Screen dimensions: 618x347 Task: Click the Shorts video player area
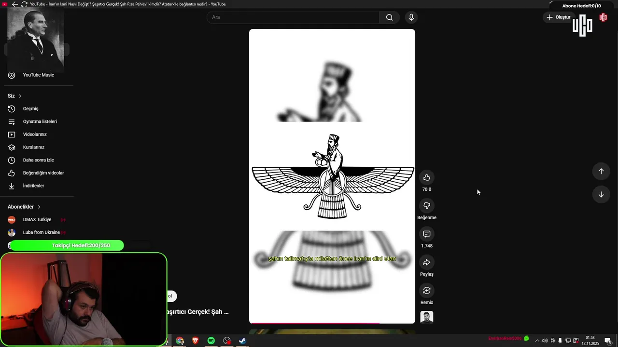coord(332,176)
